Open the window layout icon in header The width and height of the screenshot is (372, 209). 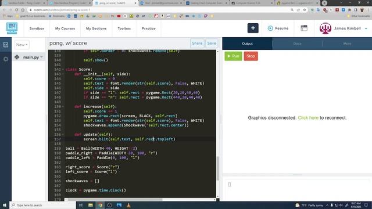304,28
